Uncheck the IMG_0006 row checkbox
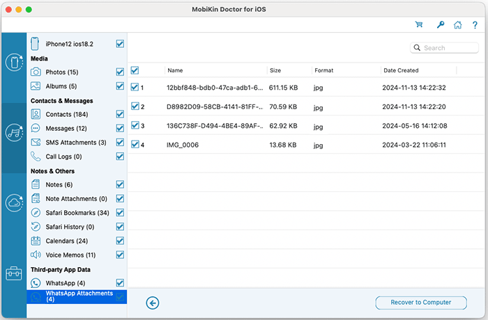 click(x=135, y=144)
